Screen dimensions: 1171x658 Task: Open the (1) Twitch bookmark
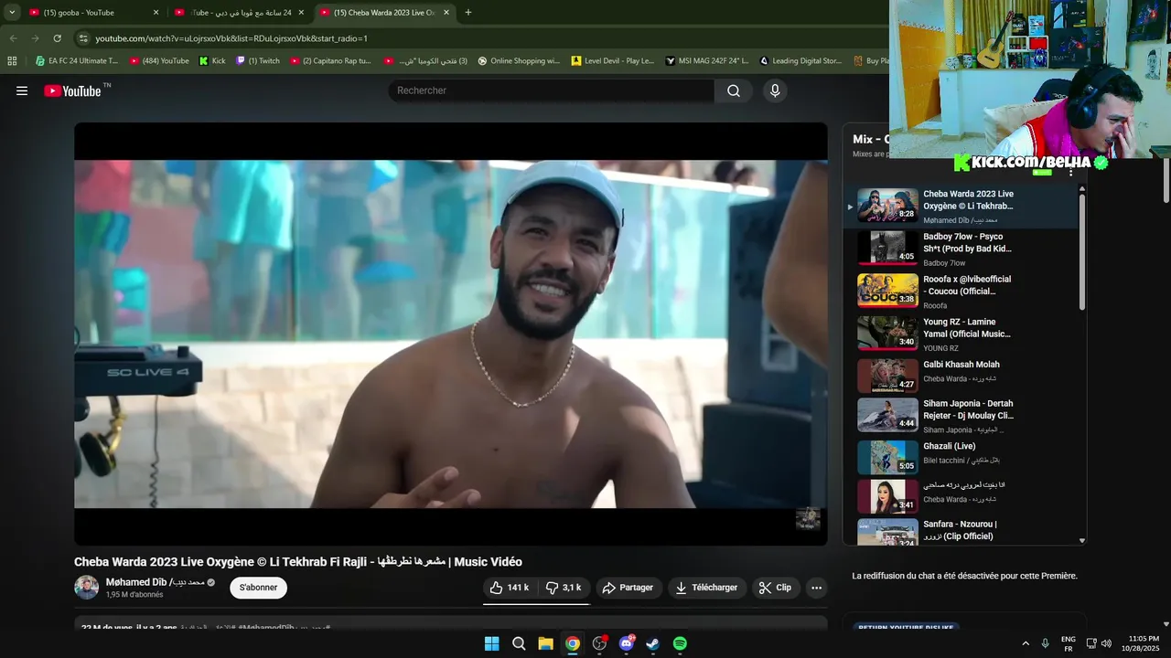tap(258, 61)
